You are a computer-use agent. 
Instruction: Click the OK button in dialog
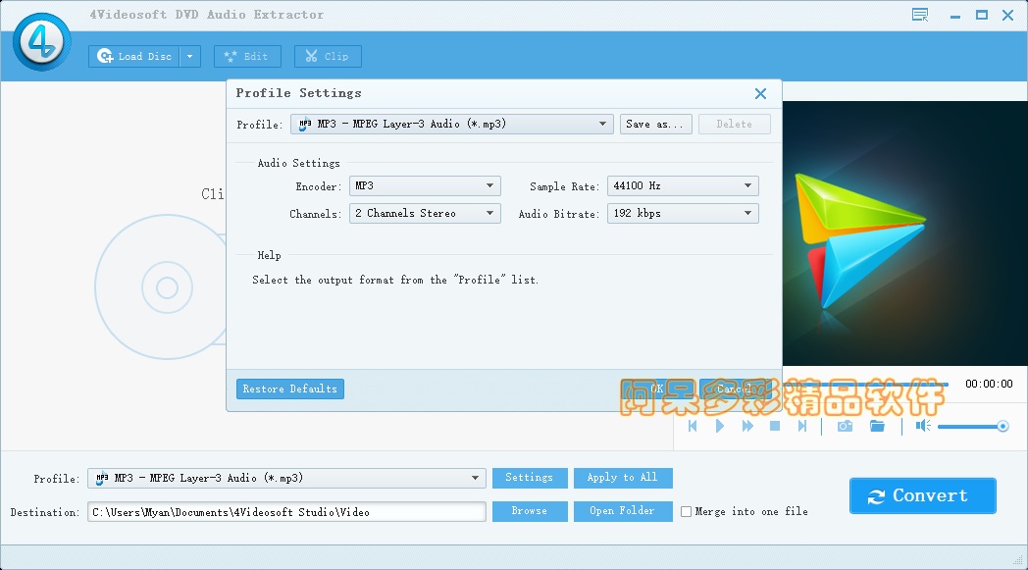[x=656, y=389]
